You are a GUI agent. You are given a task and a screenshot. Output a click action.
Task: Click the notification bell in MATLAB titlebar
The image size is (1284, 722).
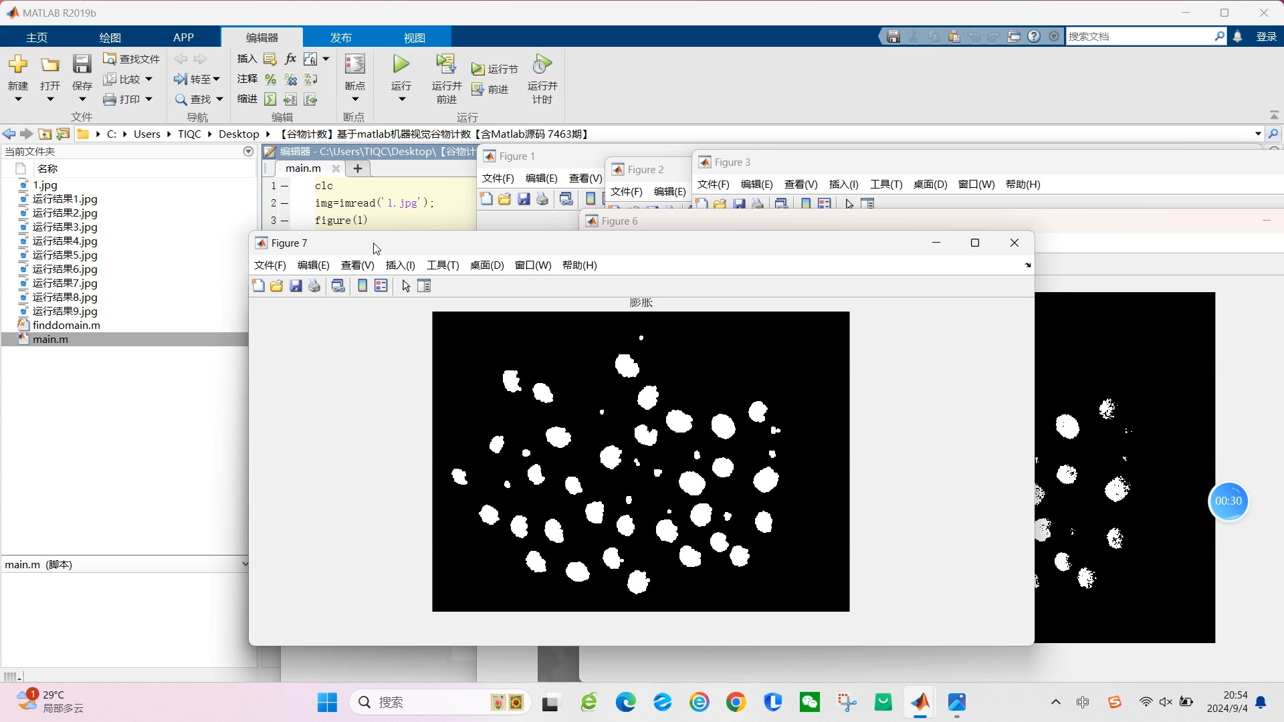tap(1238, 37)
